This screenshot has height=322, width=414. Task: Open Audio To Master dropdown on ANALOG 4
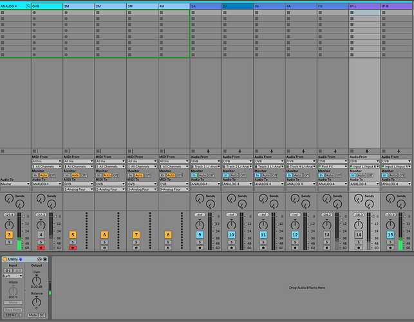(15, 184)
